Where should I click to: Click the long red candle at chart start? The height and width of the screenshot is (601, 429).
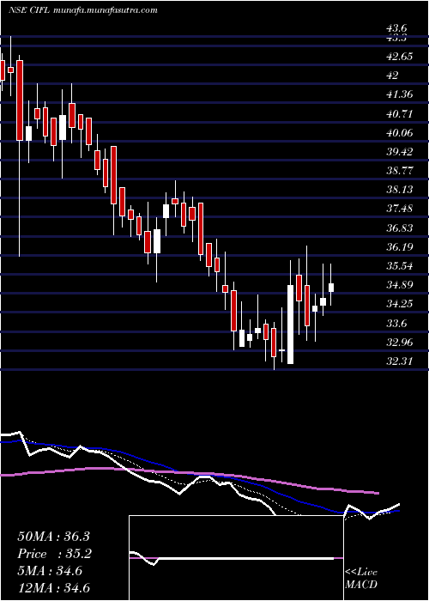[x=20, y=100]
